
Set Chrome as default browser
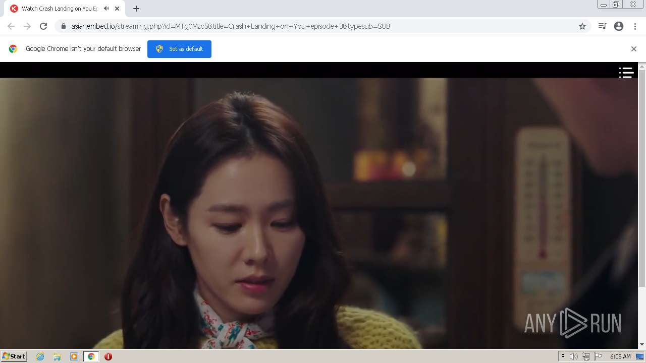coord(179,49)
